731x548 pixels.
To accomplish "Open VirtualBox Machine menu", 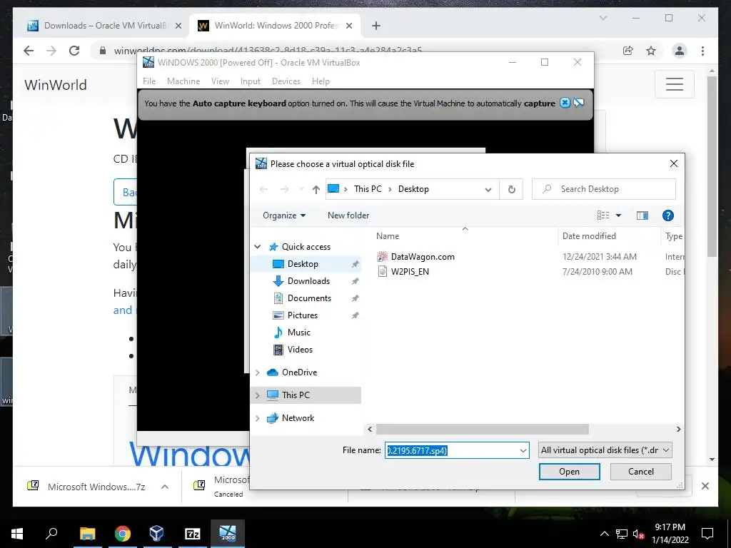I will pyautogui.click(x=183, y=81).
